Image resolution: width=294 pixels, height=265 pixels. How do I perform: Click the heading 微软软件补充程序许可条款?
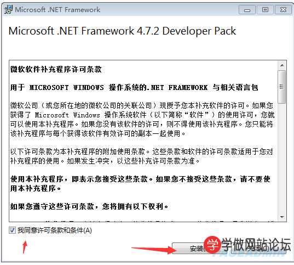tap(56, 69)
